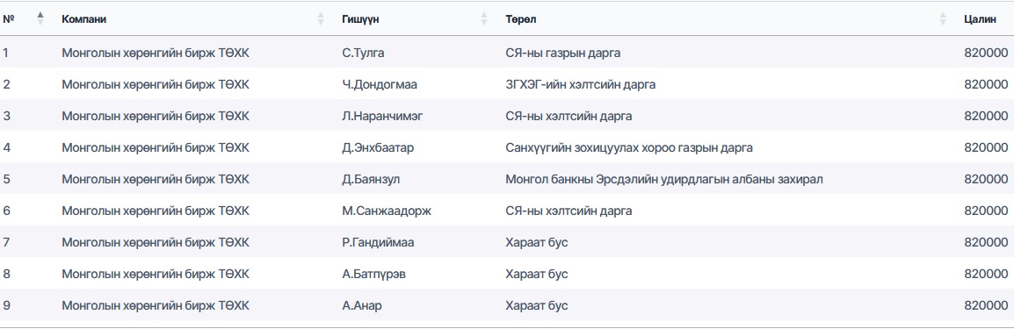This screenshot has width=1014, height=329.
Task: Click Санхүүгийн зохицуулах хороо газрын дарга cell
Action: tap(629, 147)
